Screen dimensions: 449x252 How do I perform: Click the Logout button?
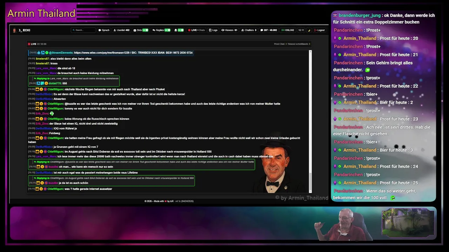click(x=319, y=30)
